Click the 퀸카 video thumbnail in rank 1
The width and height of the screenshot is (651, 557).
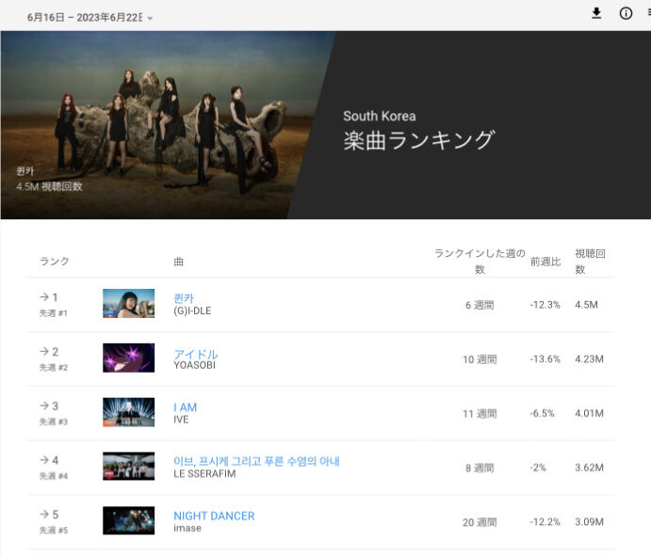point(129,304)
